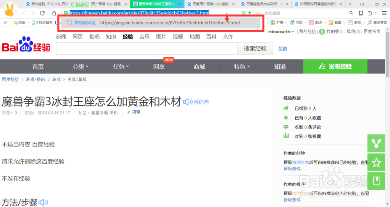Image resolution: width=390 pixels, height=207 pixels.
Task: Click the browser forward arrow
Action: coord(33,13)
